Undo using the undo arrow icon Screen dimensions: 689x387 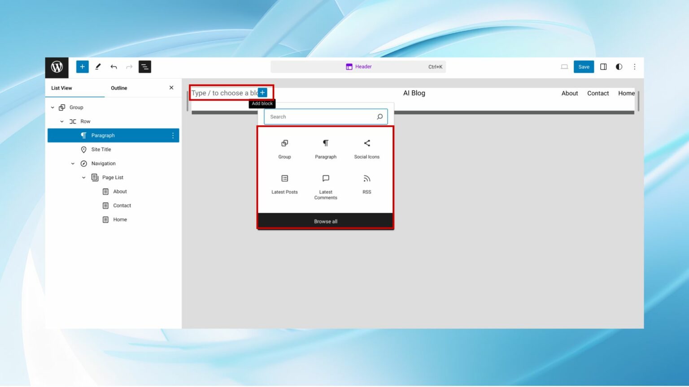click(113, 66)
